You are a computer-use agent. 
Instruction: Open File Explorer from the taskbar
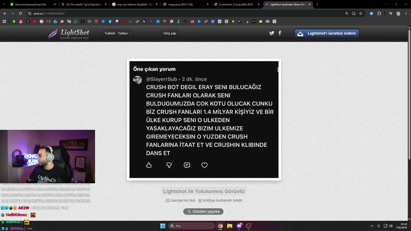pos(230,226)
